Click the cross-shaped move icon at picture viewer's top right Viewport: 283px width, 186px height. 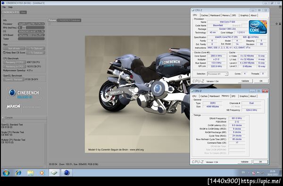click(276, 24)
